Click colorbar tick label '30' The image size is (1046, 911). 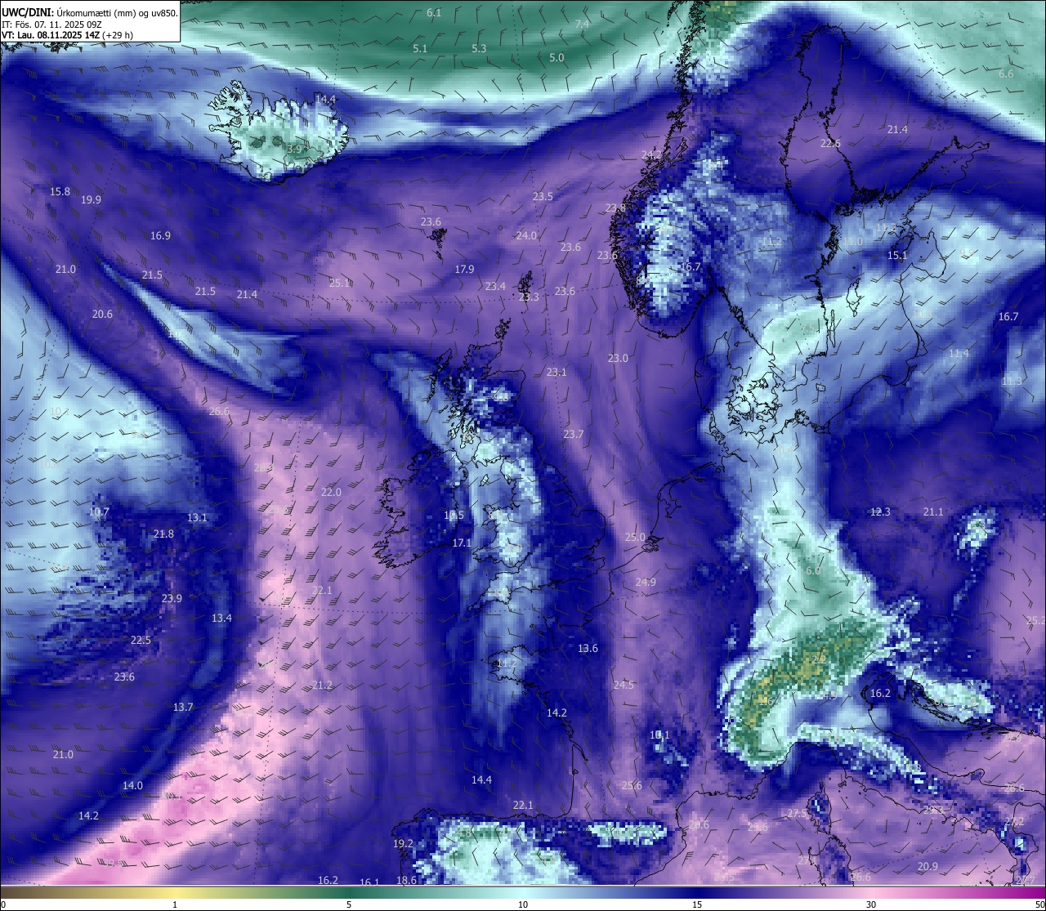(871, 904)
